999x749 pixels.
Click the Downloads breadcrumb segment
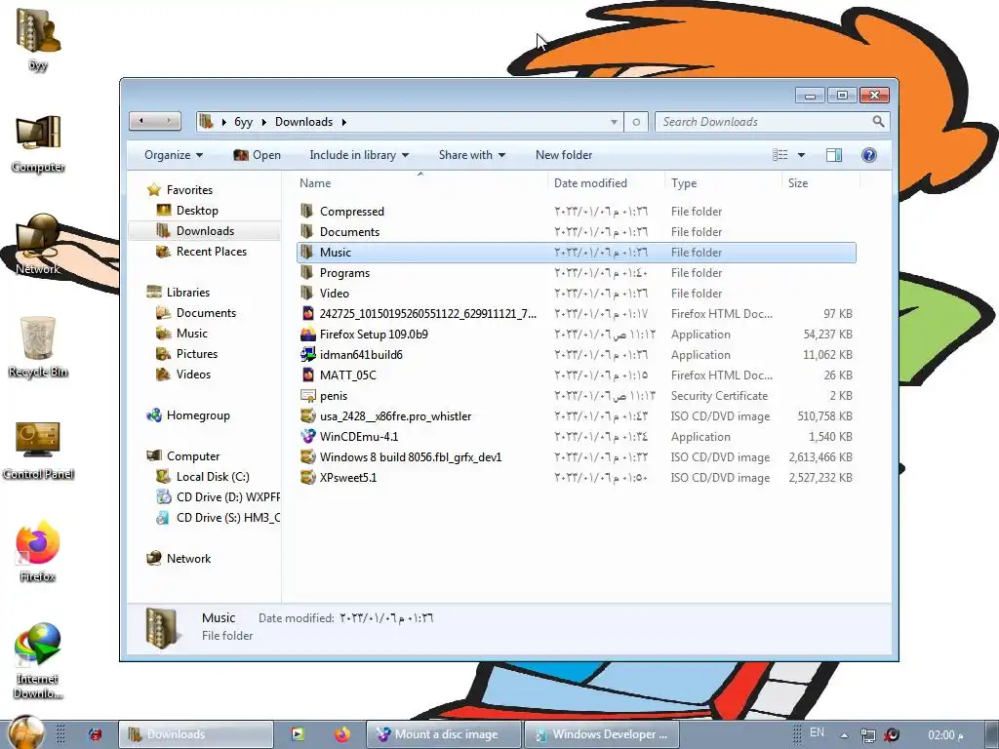click(304, 122)
